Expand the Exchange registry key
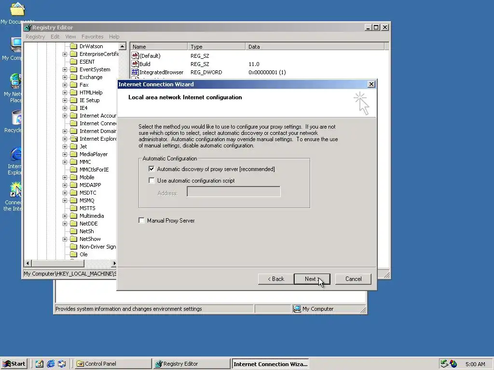Image resolution: width=494 pixels, height=370 pixels. click(65, 77)
